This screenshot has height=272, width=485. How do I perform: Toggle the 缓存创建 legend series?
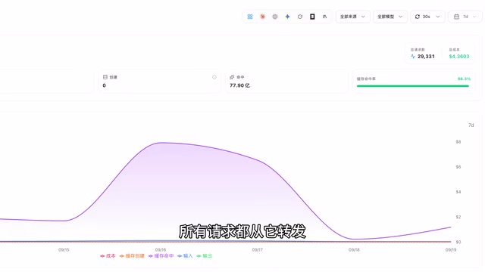pos(132,256)
